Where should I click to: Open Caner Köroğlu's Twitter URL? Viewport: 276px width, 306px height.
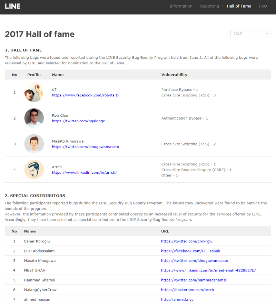pos(189,241)
